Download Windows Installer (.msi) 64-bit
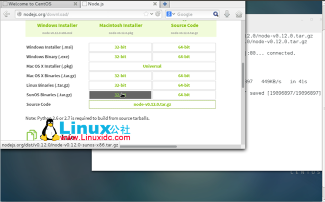This screenshot has height=202, width=325. [x=184, y=47]
